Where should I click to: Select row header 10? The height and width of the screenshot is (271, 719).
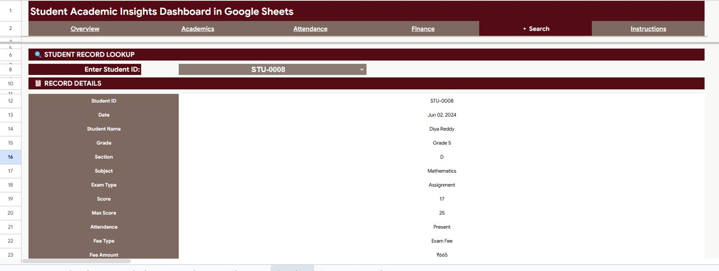[10, 83]
